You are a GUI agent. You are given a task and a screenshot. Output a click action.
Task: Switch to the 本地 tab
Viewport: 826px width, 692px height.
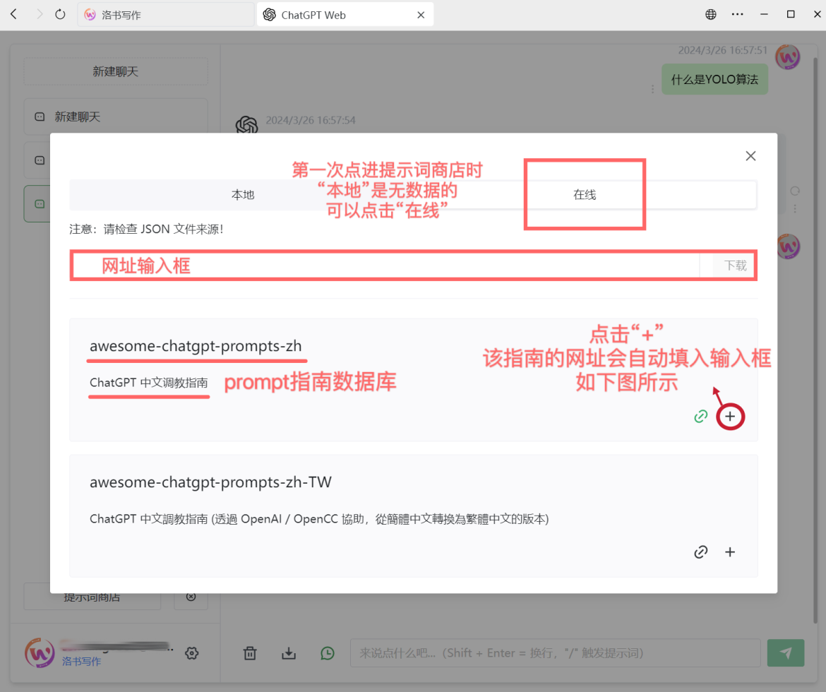(x=243, y=195)
